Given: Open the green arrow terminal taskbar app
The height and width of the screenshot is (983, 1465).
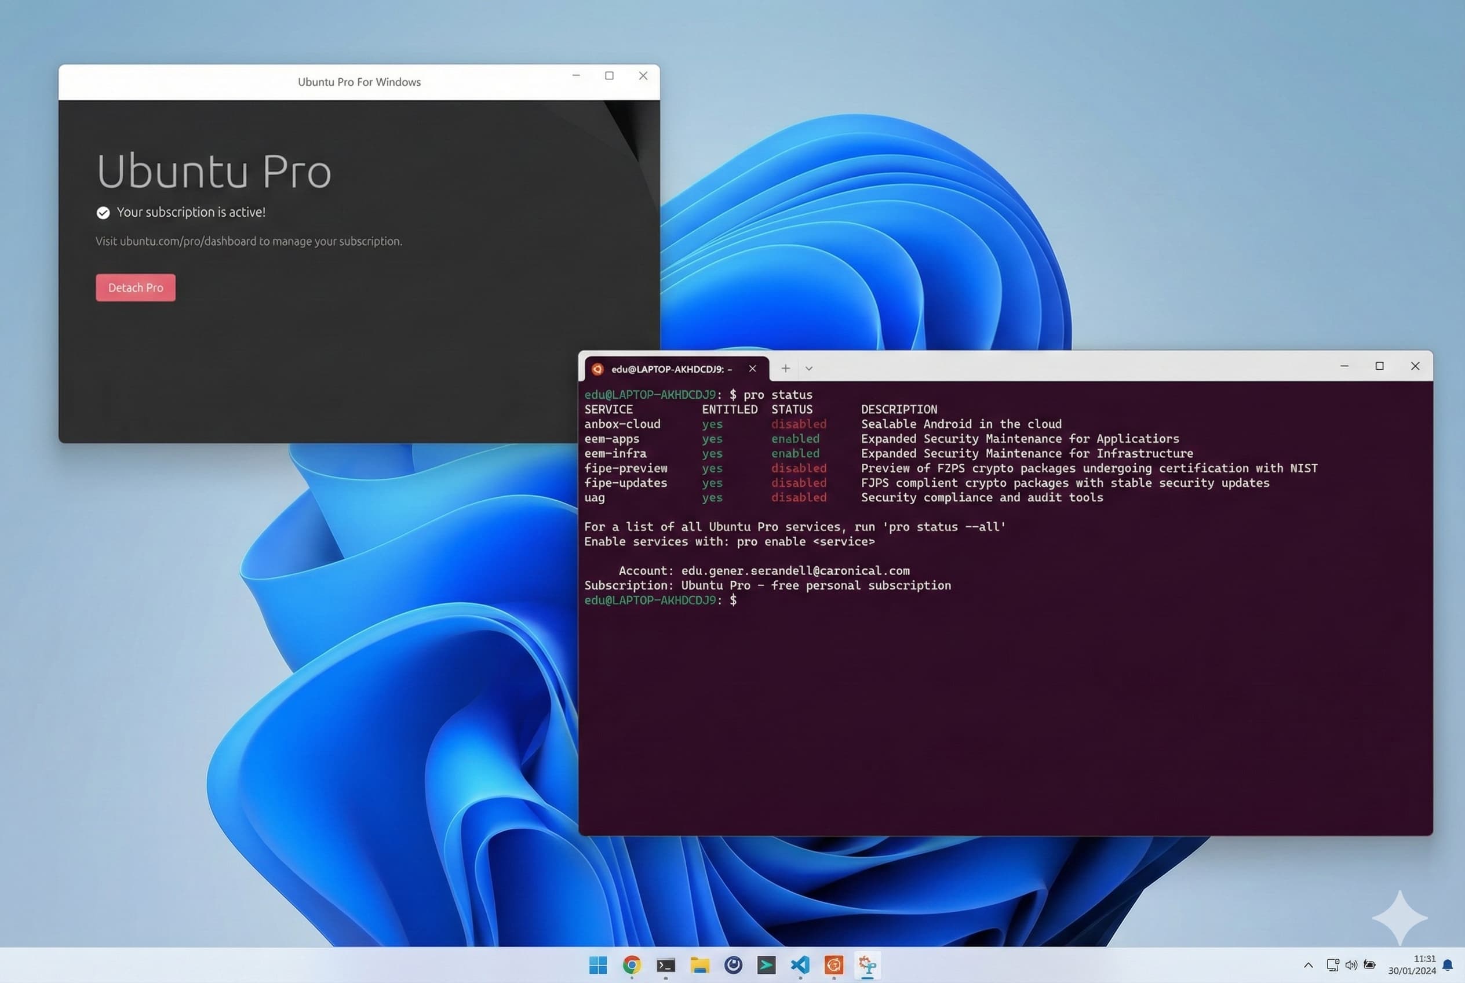Looking at the screenshot, I should 767,965.
